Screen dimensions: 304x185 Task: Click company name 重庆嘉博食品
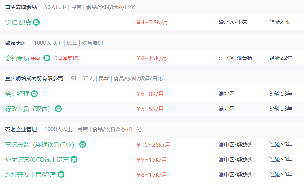pyautogui.click(x=21, y=7)
